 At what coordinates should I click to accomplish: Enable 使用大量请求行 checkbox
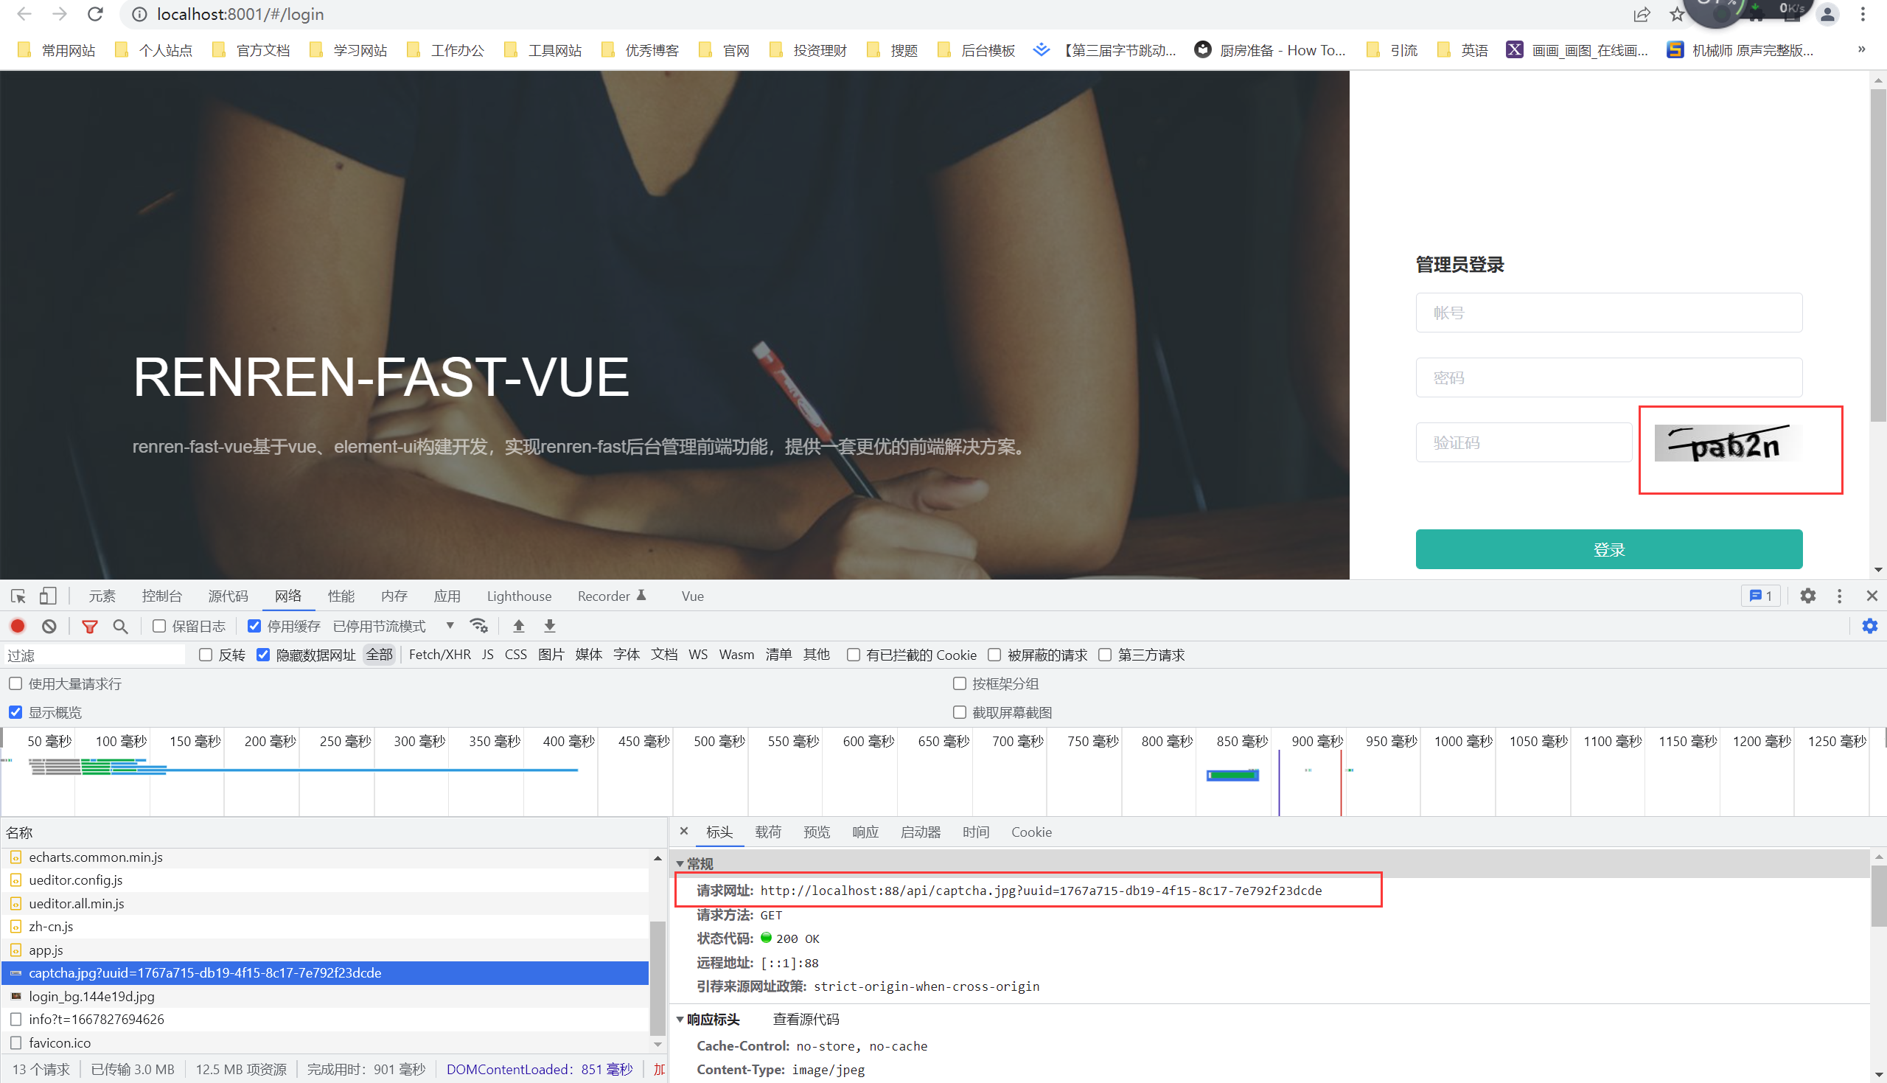[x=15, y=683]
